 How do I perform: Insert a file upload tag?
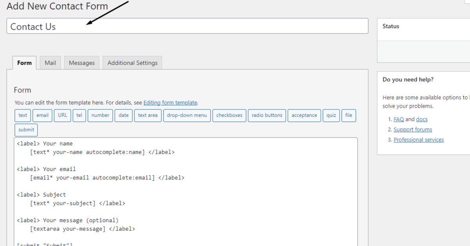[349, 115]
